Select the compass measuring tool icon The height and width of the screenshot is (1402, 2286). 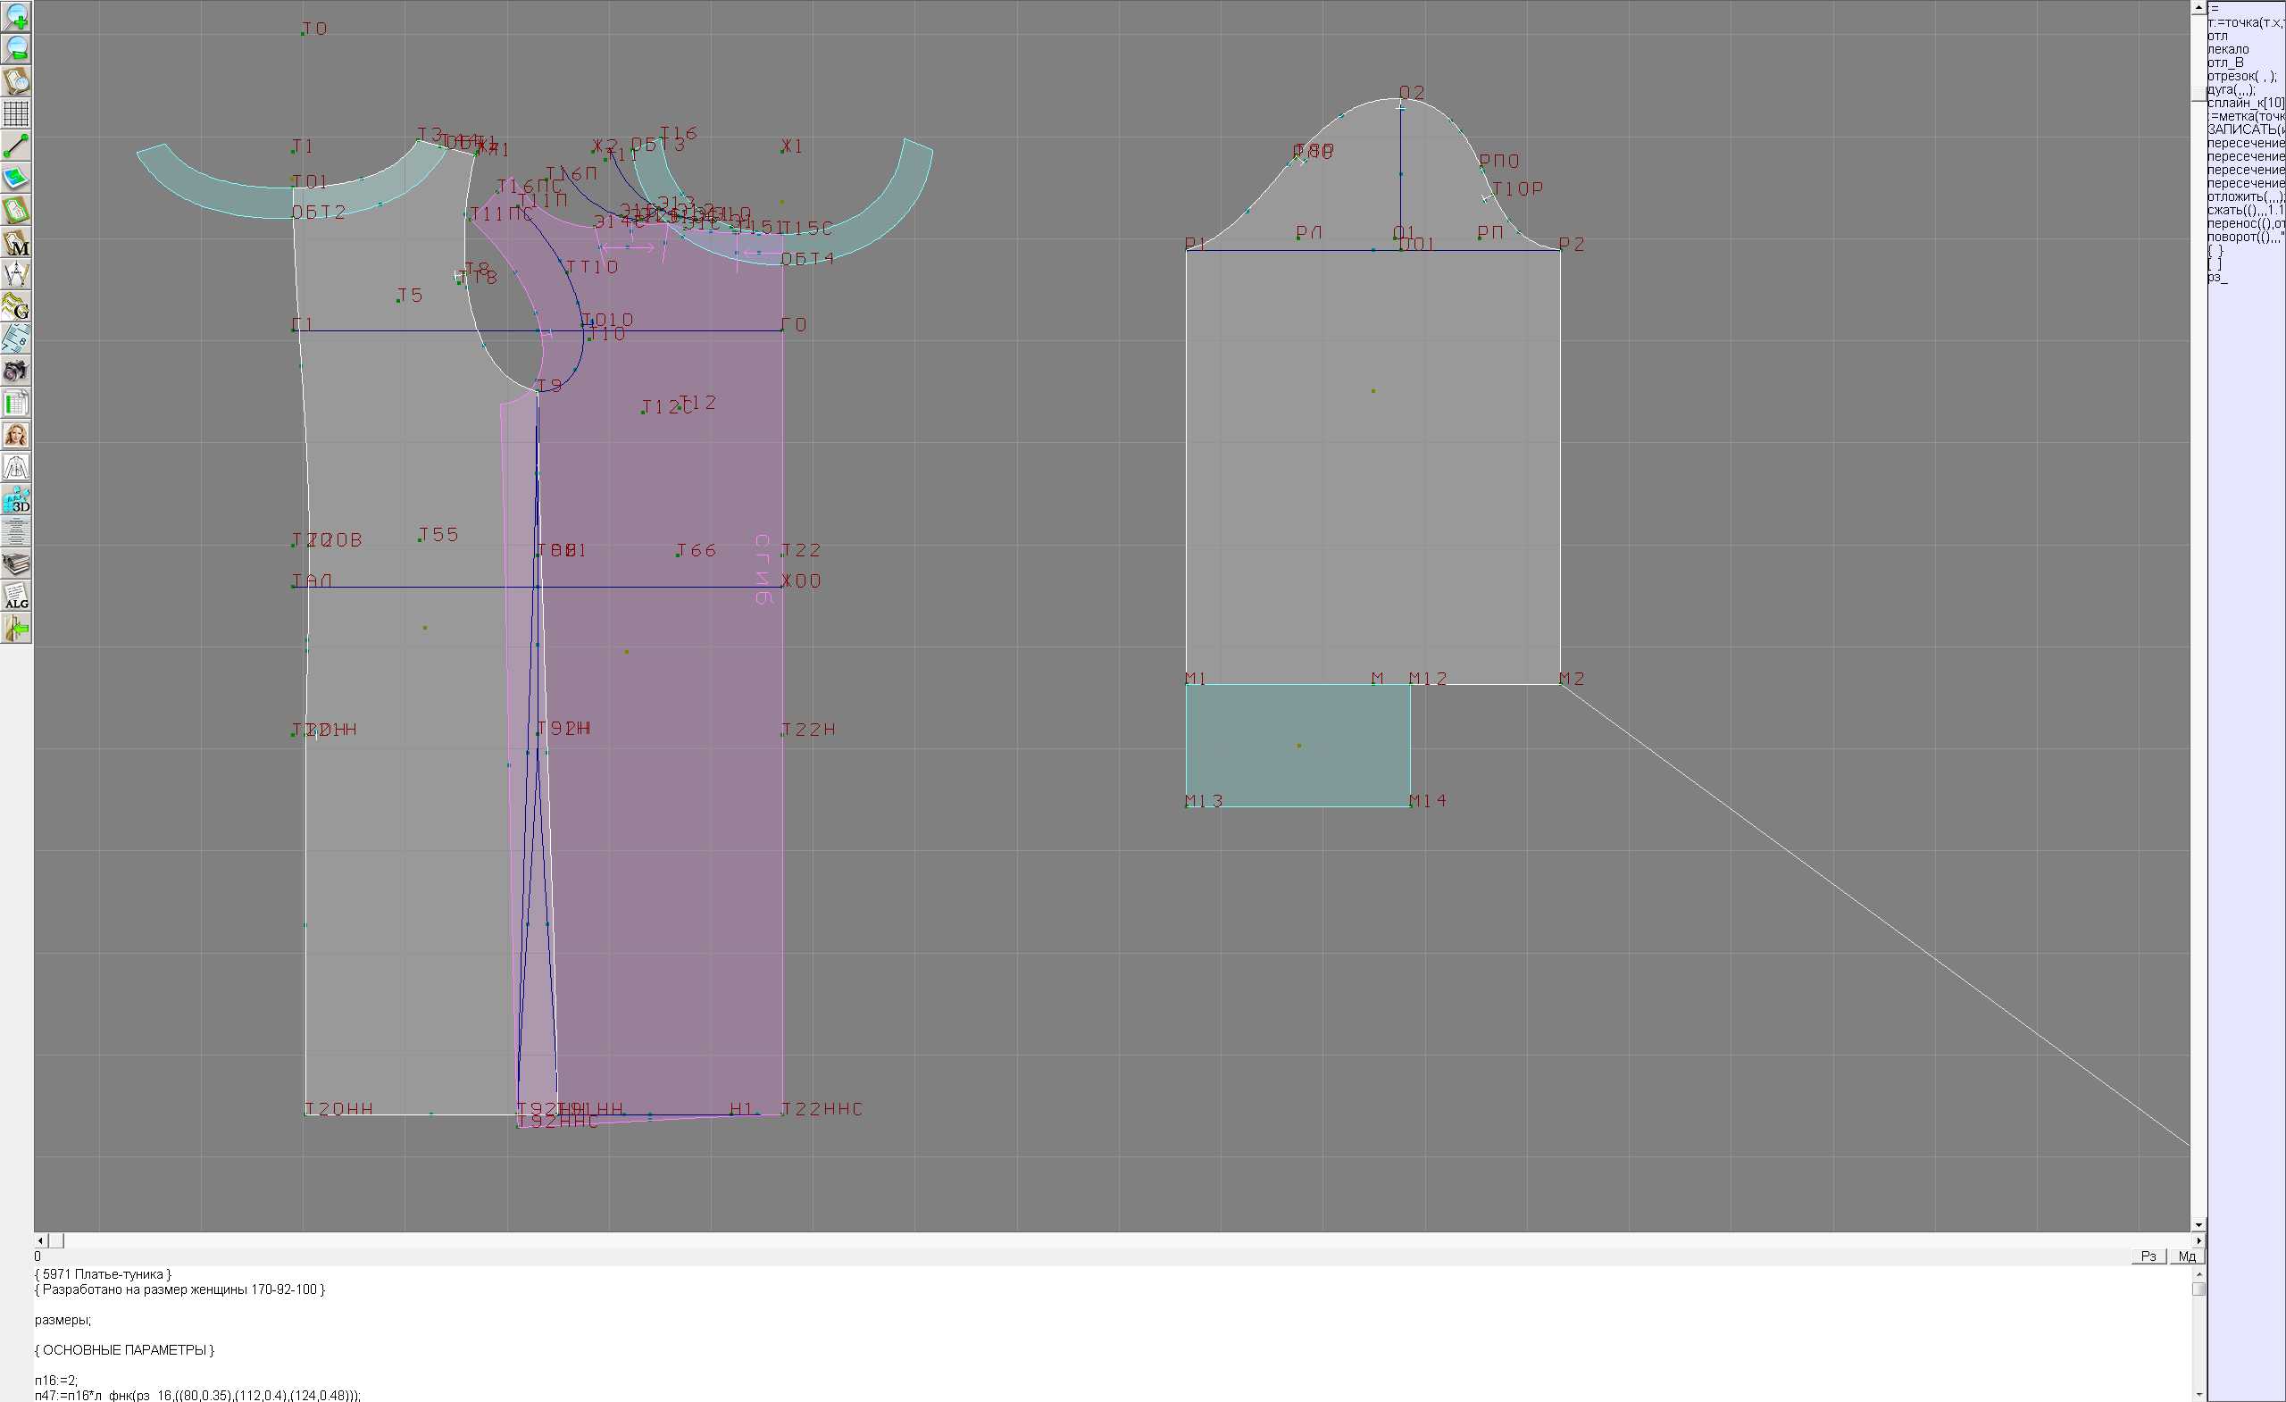click(x=16, y=275)
